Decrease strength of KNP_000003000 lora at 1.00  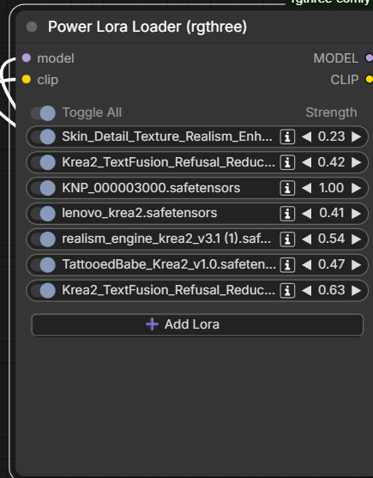click(x=307, y=188)
